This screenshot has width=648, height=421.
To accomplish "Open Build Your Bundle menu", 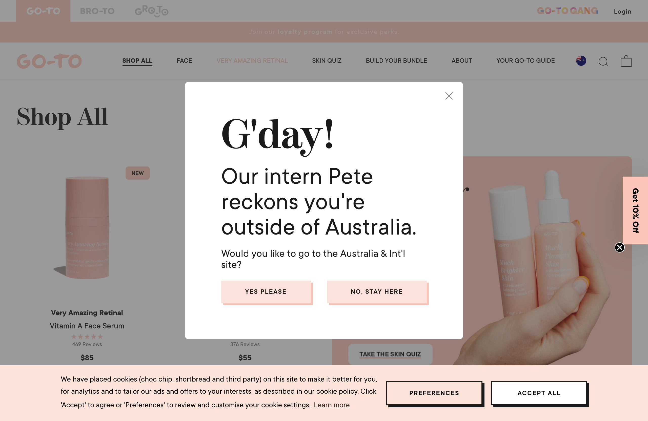I will click(x=396, y=61).
